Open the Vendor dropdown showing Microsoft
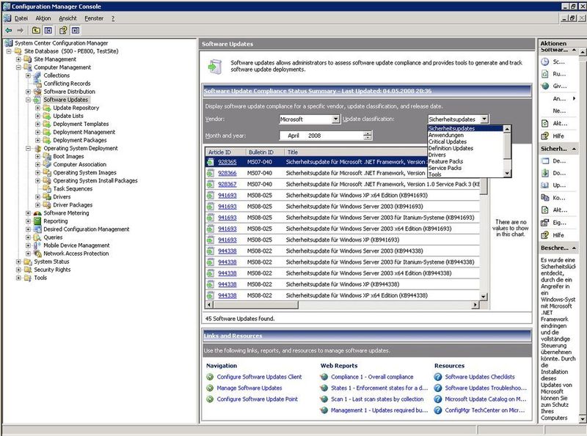This screenshot has height=436, width=587. coord(336,119)
